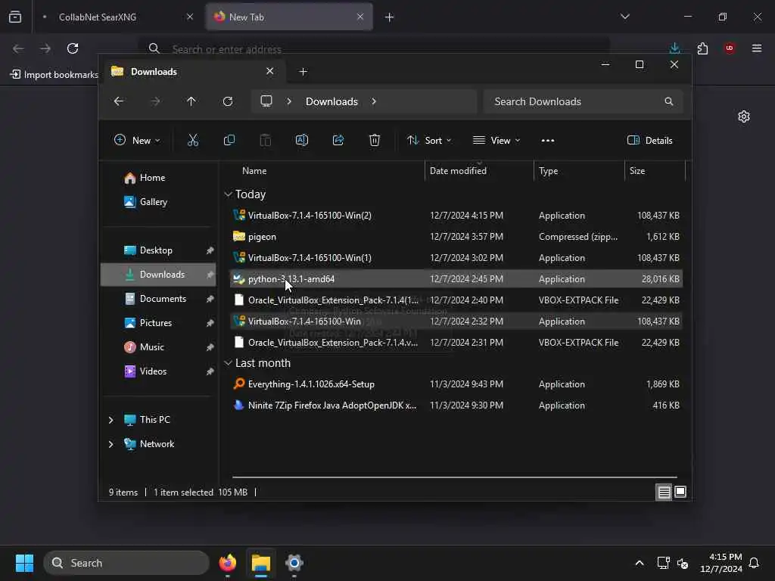Click the search magnifier in Explorer
775x581 pixels.
click(x=669, y=101)
